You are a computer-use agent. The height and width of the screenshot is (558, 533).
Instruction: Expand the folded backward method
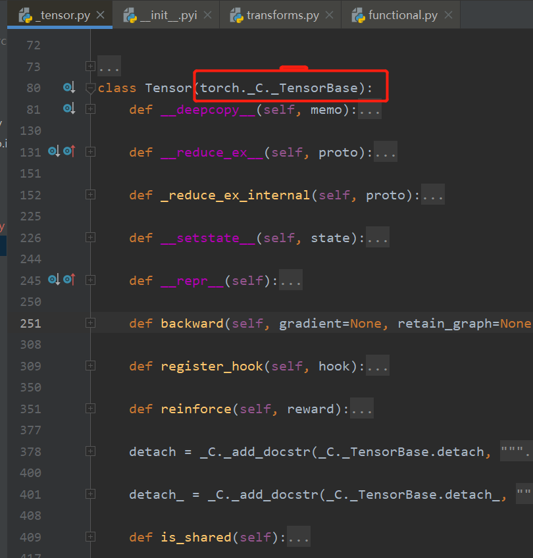[x=90, y=323]
